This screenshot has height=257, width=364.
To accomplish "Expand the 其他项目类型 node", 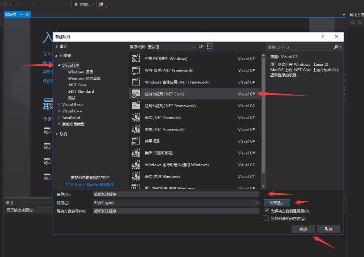I will pyautogui.click(x=59, y=124).
